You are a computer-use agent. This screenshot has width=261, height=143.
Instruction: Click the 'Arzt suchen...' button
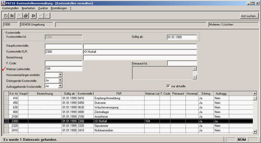pos(249,16)
